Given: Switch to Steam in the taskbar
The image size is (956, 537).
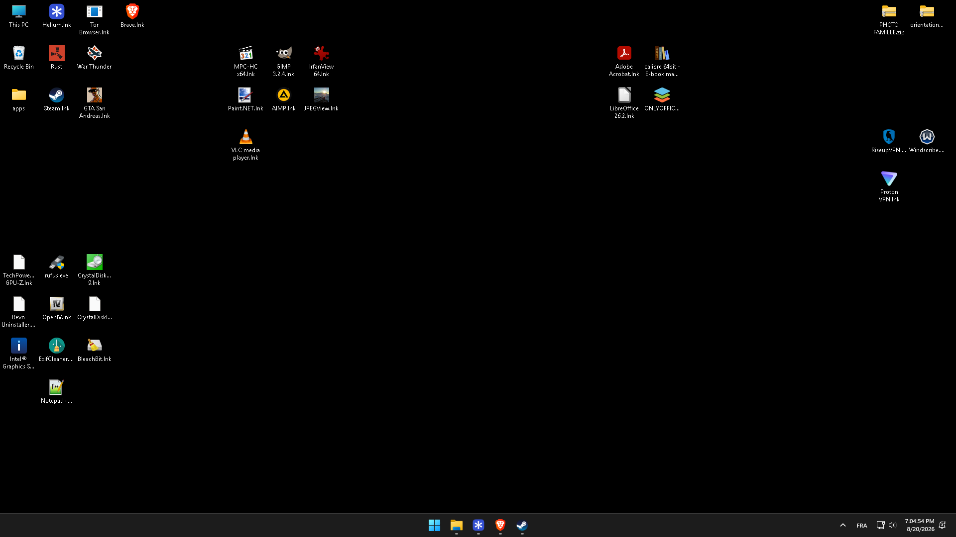Looking at the screenshot, I should (x=522, y=525).
